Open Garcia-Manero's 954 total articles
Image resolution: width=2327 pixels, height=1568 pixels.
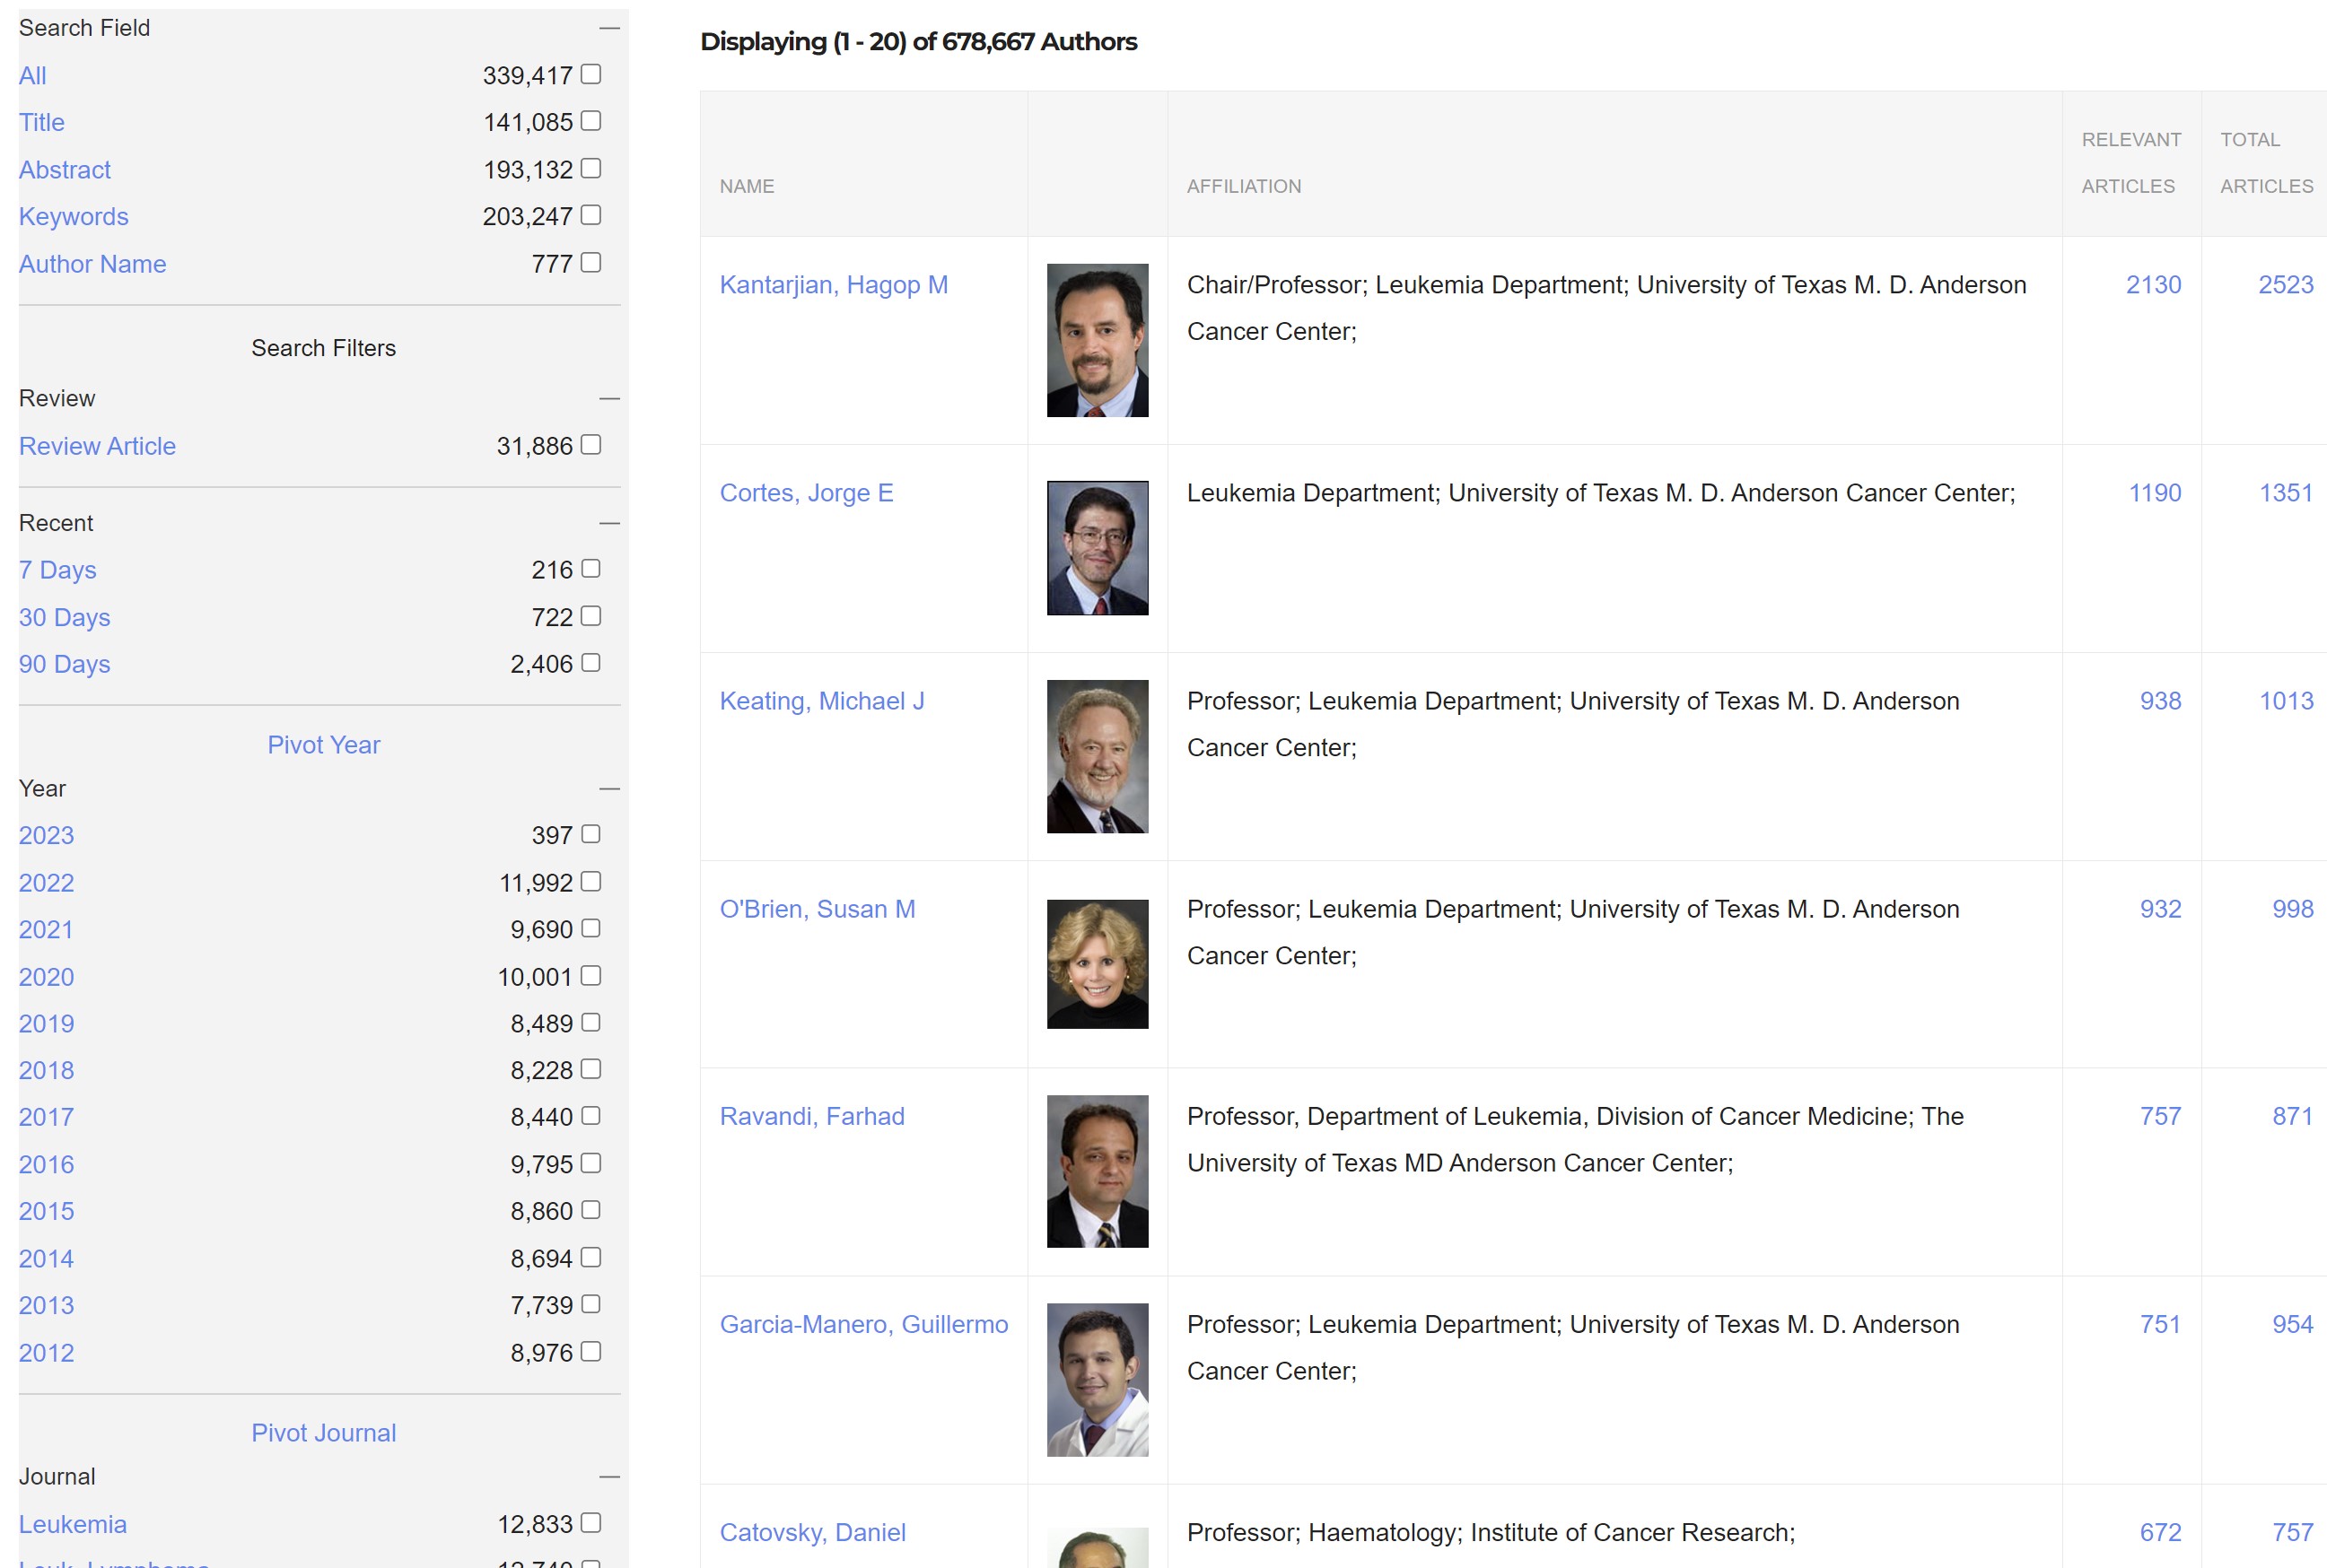click(x=2292, y=1324)
